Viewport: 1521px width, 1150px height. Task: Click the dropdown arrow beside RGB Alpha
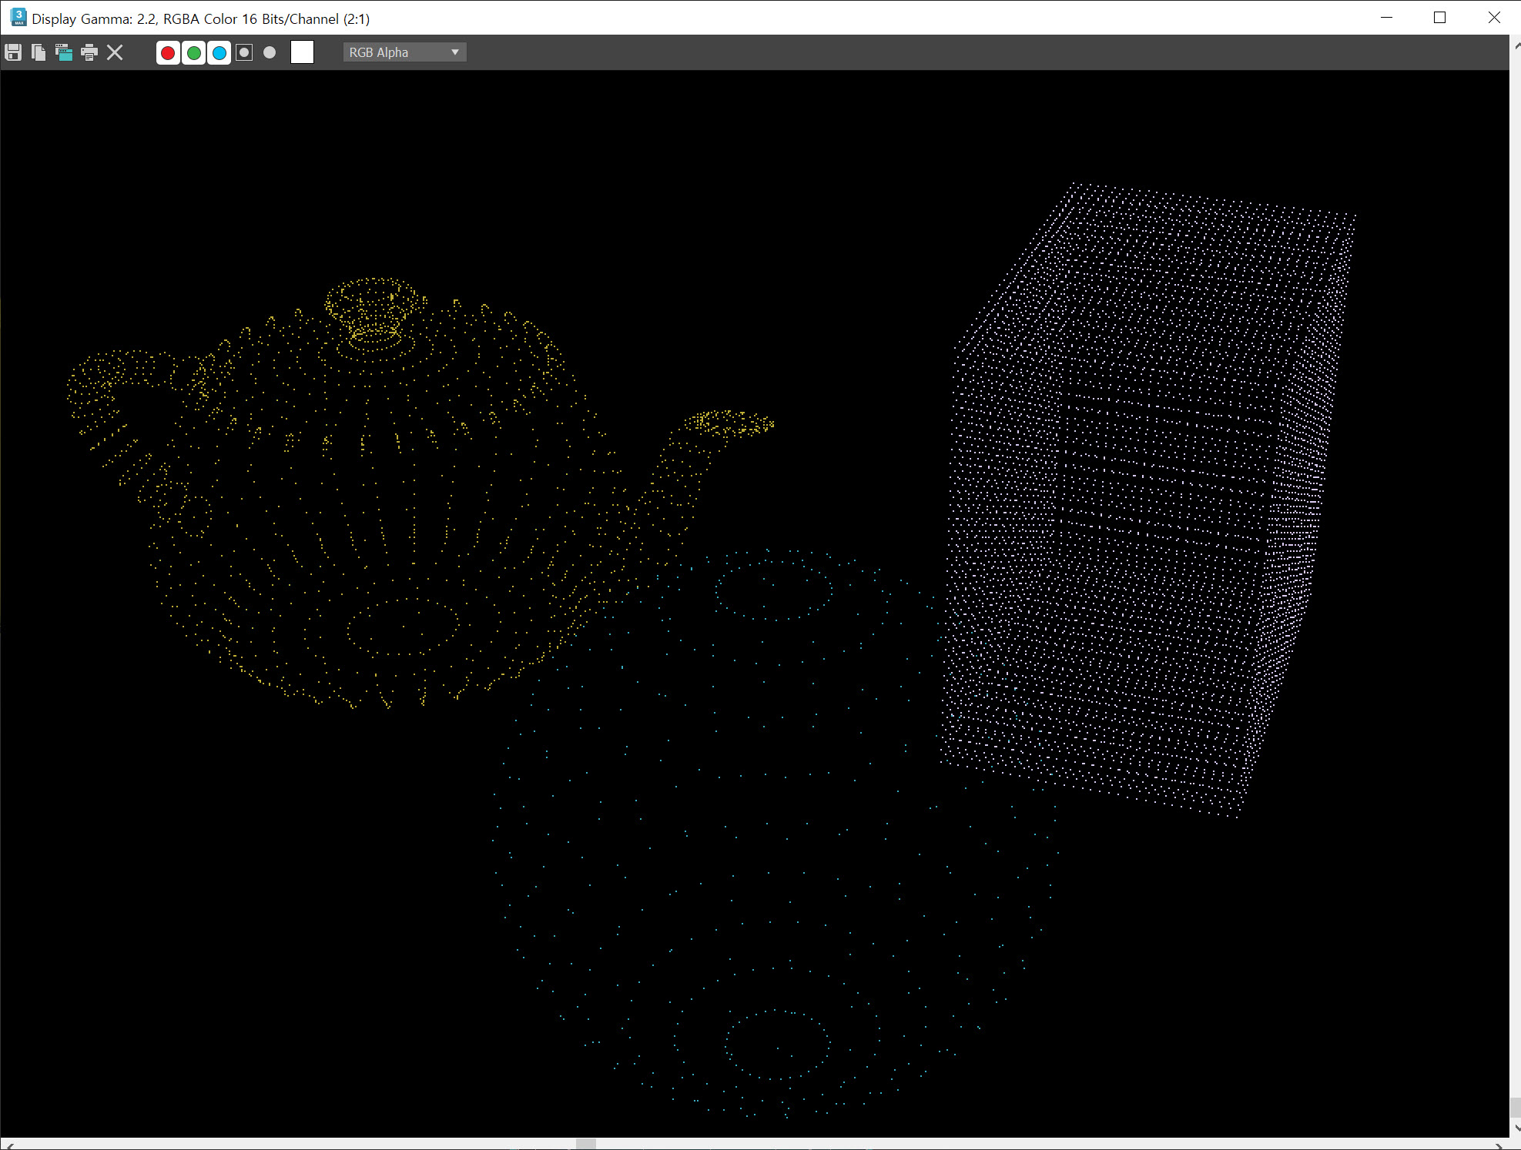(x=455, y=52)
